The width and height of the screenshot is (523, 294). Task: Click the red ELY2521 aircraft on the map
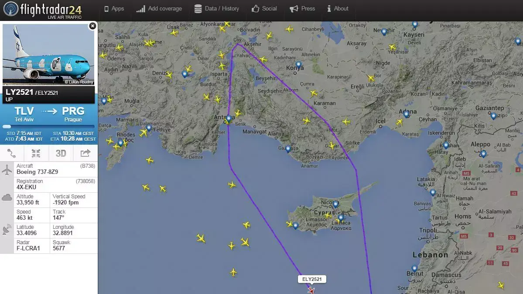[x=311, y=291]
